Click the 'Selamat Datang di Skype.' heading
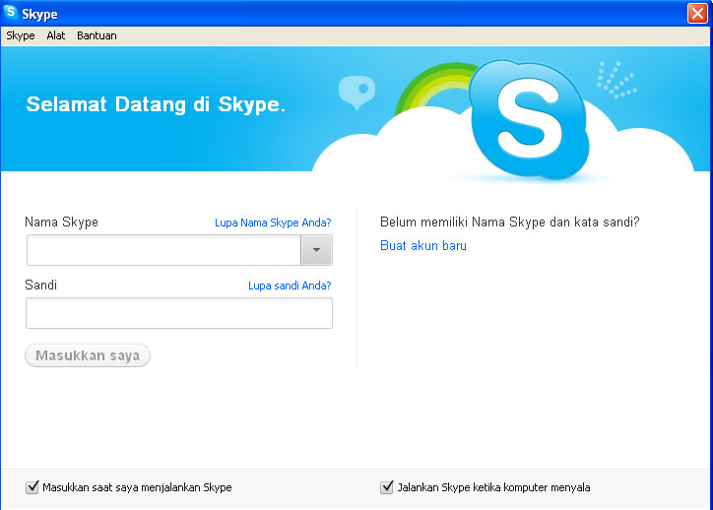713x510 pixels. 156,104
